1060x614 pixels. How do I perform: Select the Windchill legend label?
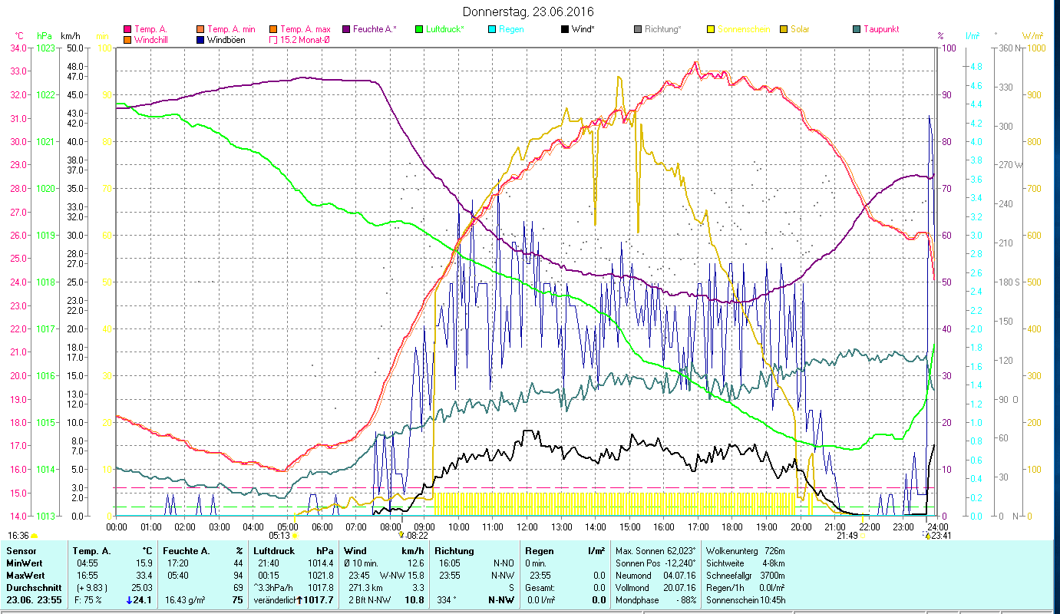(153, 40)
